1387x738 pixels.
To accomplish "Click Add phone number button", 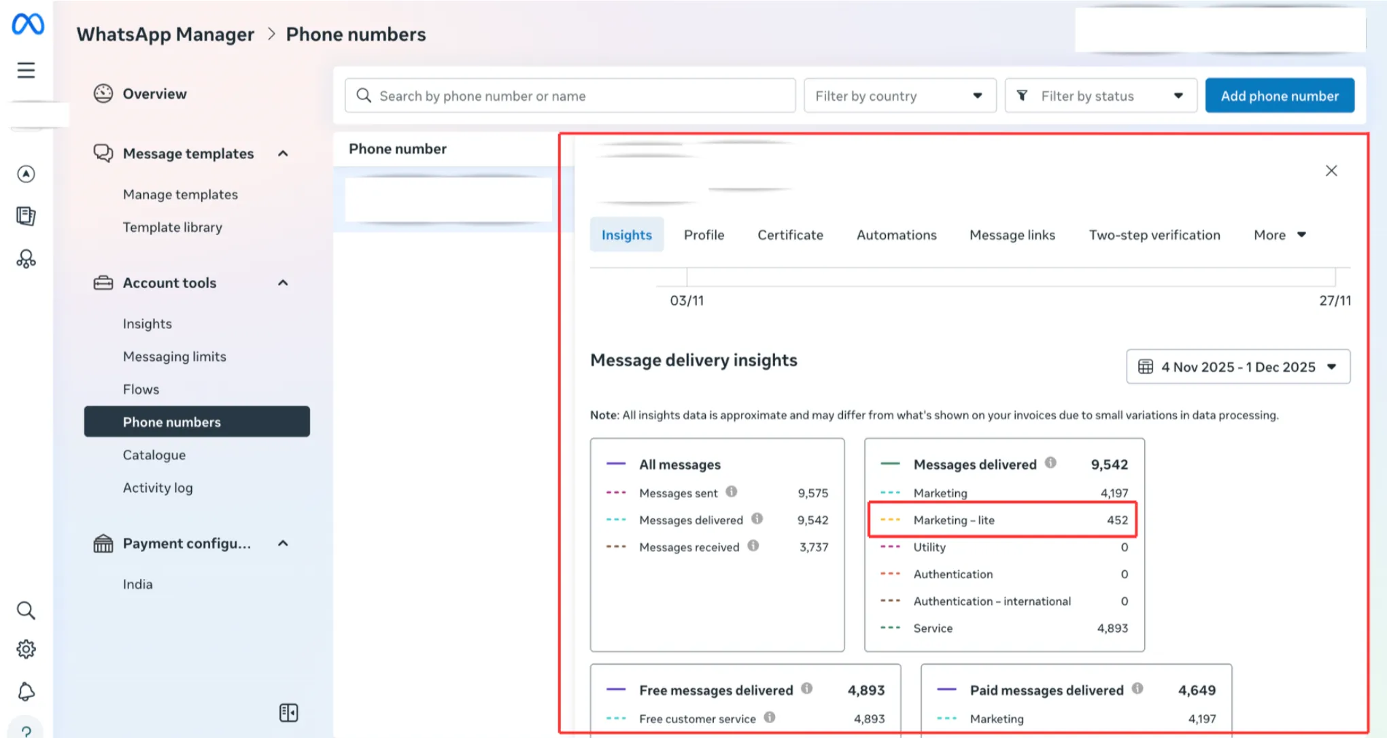I will (1280, 96).
